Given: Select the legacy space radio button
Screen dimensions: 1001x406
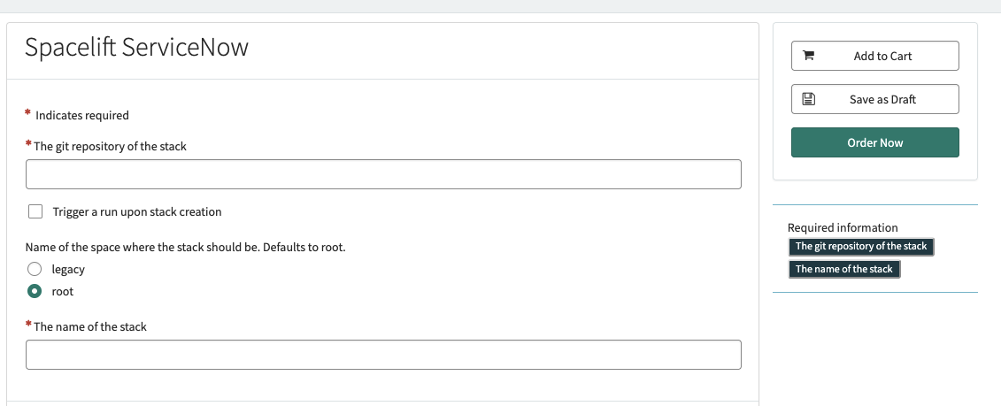Looking at the screenshot, I should [x=35, y=269].
